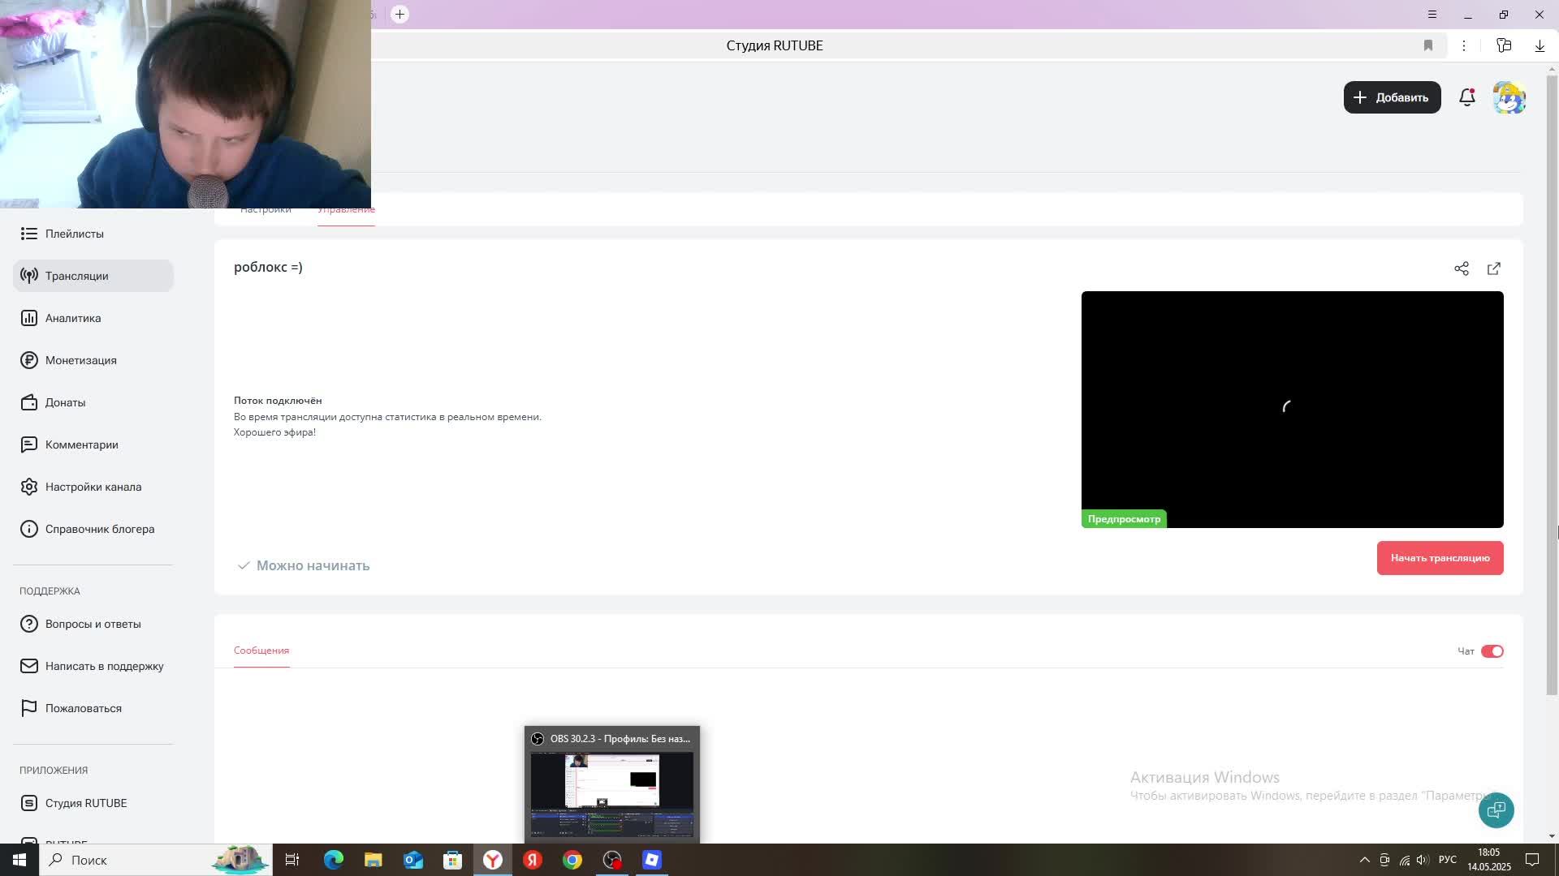Click the Добавить button

[x=1392, y=97]
